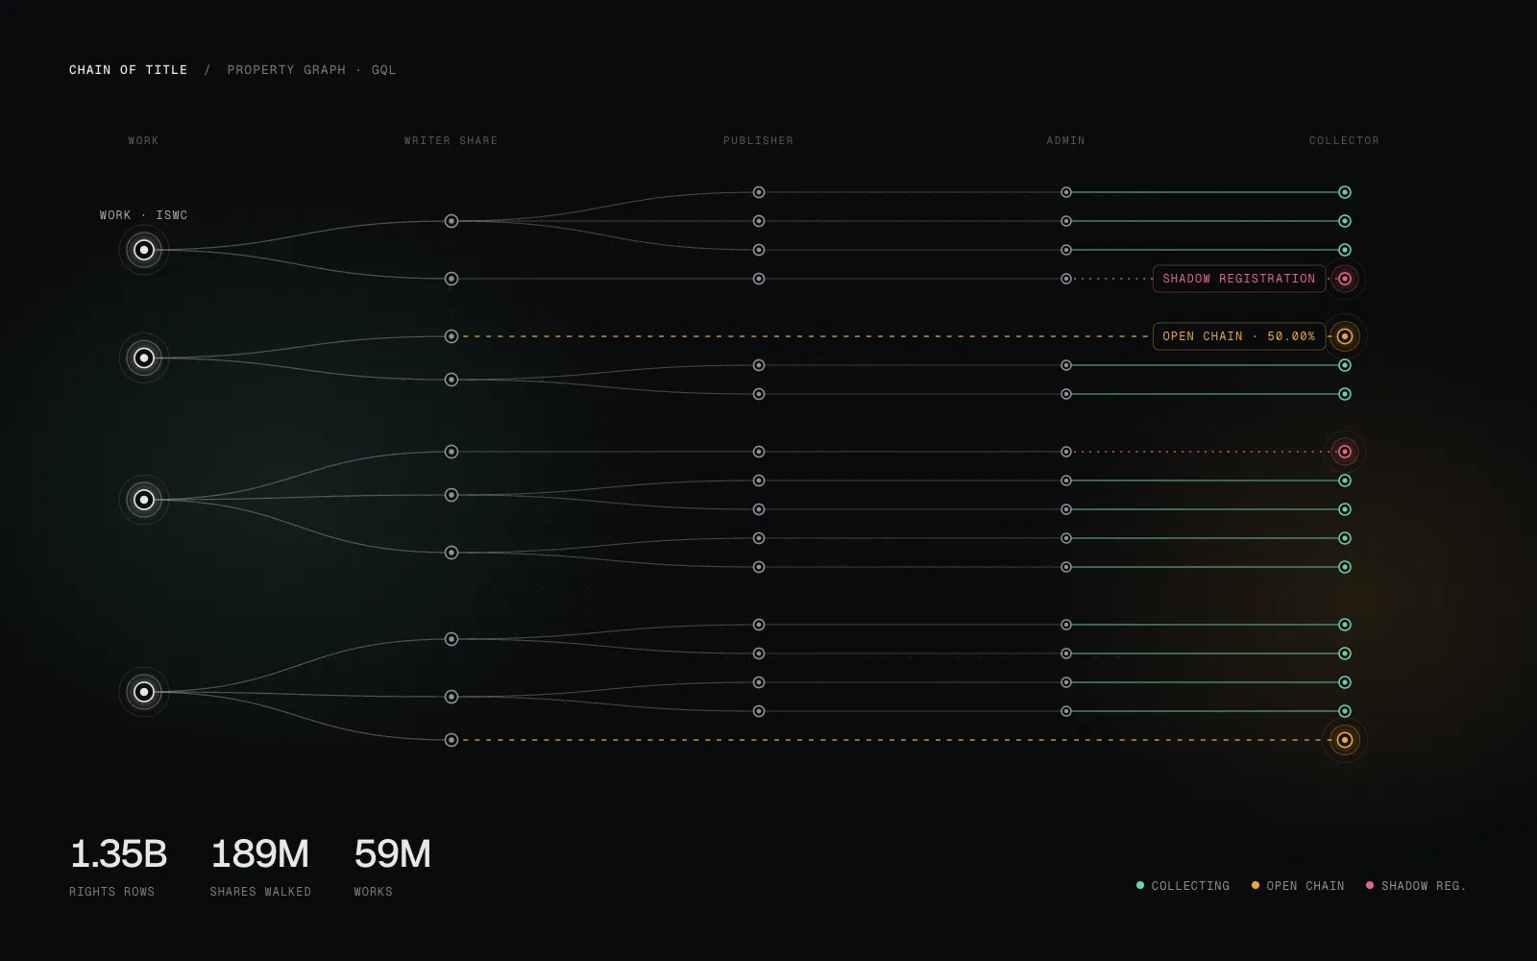Select the bottommost work node

pyautogui.click(x=144, y=692)
